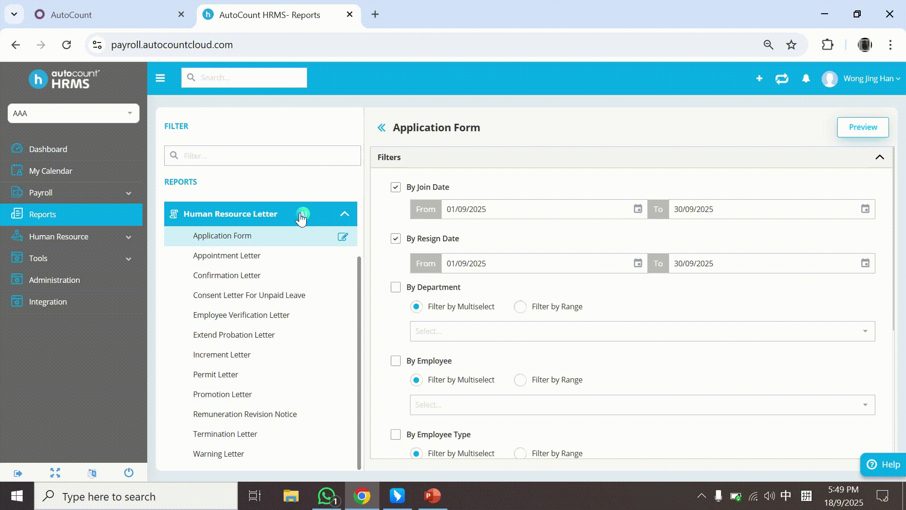Click the power icon in sidebar footer
The height and width of the screenshot is (510, 906).
[128, 473]
